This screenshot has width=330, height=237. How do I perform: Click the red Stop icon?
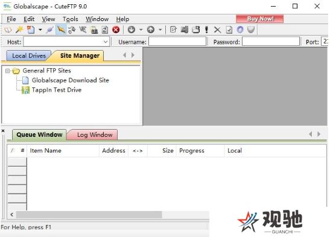(x=116, y=30)
